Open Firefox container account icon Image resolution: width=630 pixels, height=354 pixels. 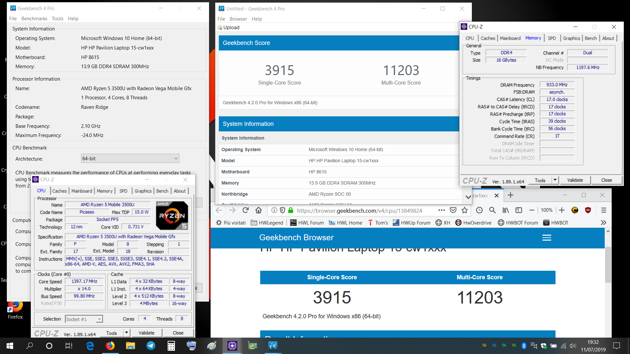(575, 210)
